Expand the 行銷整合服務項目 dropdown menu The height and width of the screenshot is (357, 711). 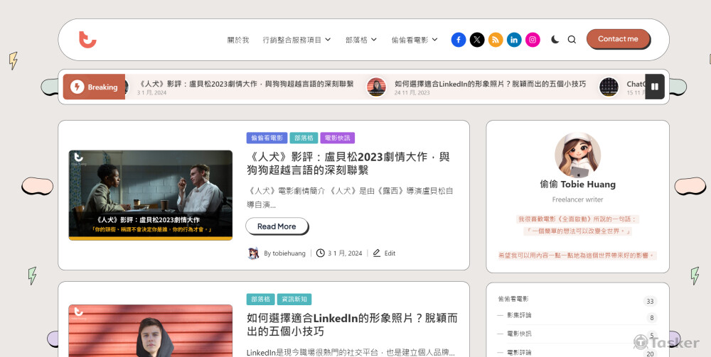(296, 40)
